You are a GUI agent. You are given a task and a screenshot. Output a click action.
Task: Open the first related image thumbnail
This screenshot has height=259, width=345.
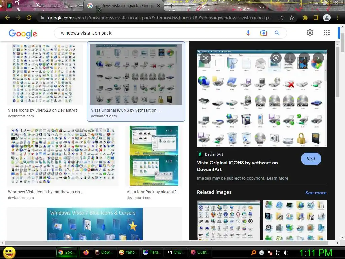coord(229,220)
